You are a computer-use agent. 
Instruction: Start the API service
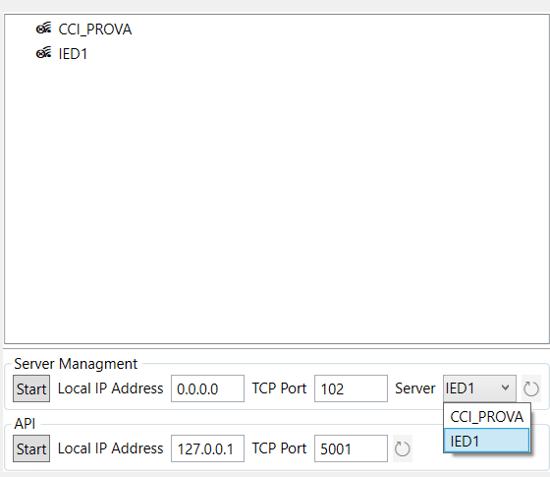pos(31,448)
